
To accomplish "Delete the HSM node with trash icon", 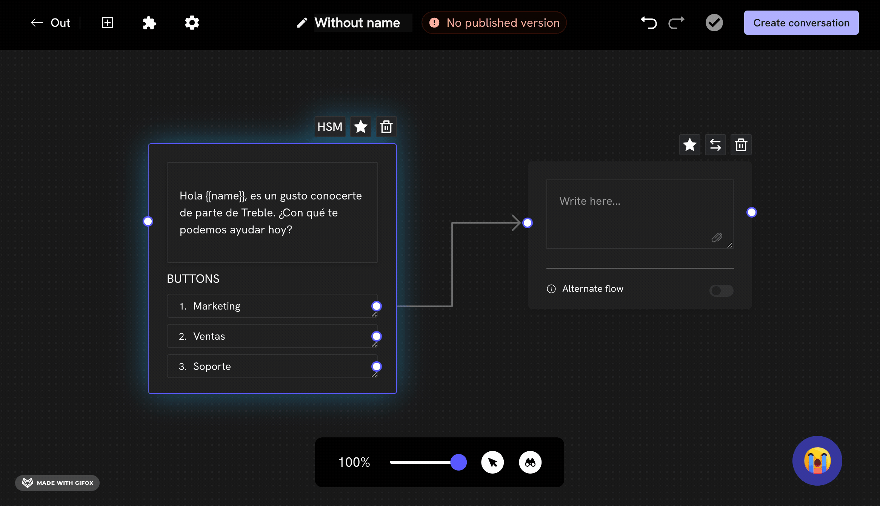I will pos(386,127).
